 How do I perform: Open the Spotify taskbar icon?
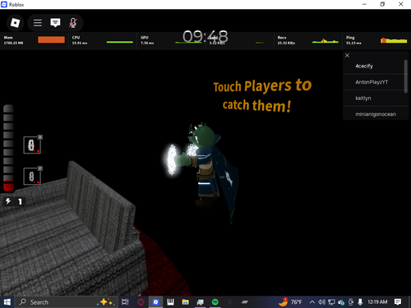click(215, 302)
